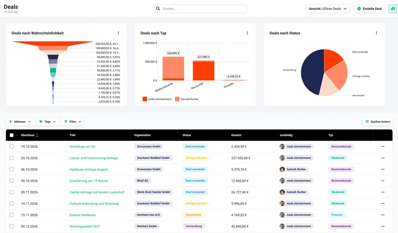This screenshot has width=398, height=233.
Task: Click the Verhandlung status badge
Action: [x=194, y=226]
